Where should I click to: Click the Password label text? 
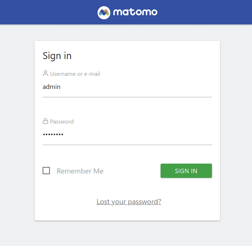point(62,121)
